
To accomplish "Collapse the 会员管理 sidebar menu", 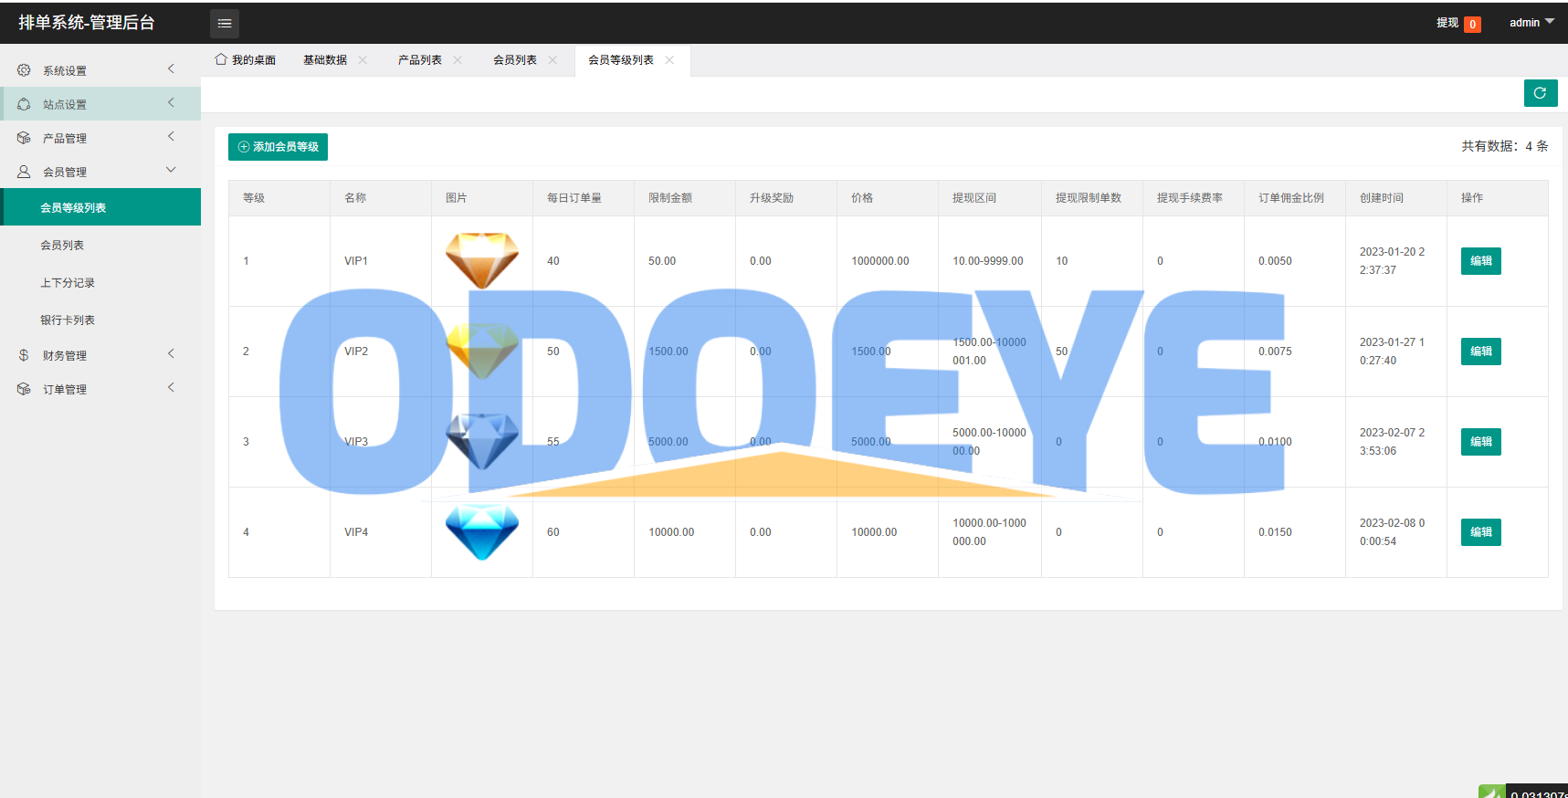I will [x=100, y=172].
